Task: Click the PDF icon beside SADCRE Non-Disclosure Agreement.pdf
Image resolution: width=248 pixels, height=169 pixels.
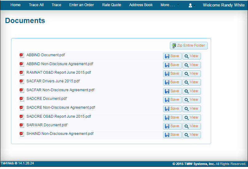Action: point(22,108)
